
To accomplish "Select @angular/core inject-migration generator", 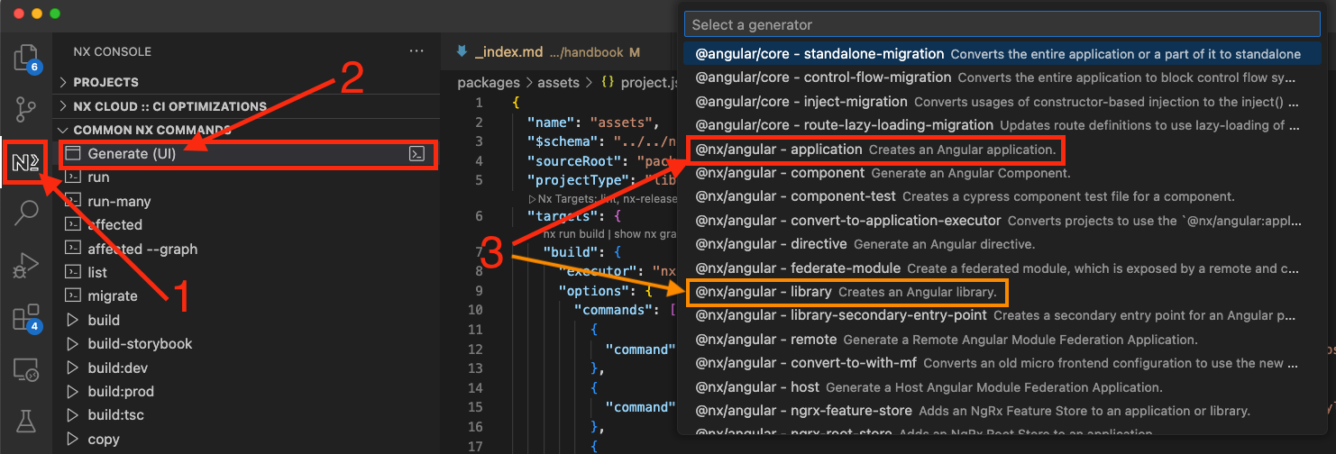I will pyautogui.click(x=1002, y=101).
